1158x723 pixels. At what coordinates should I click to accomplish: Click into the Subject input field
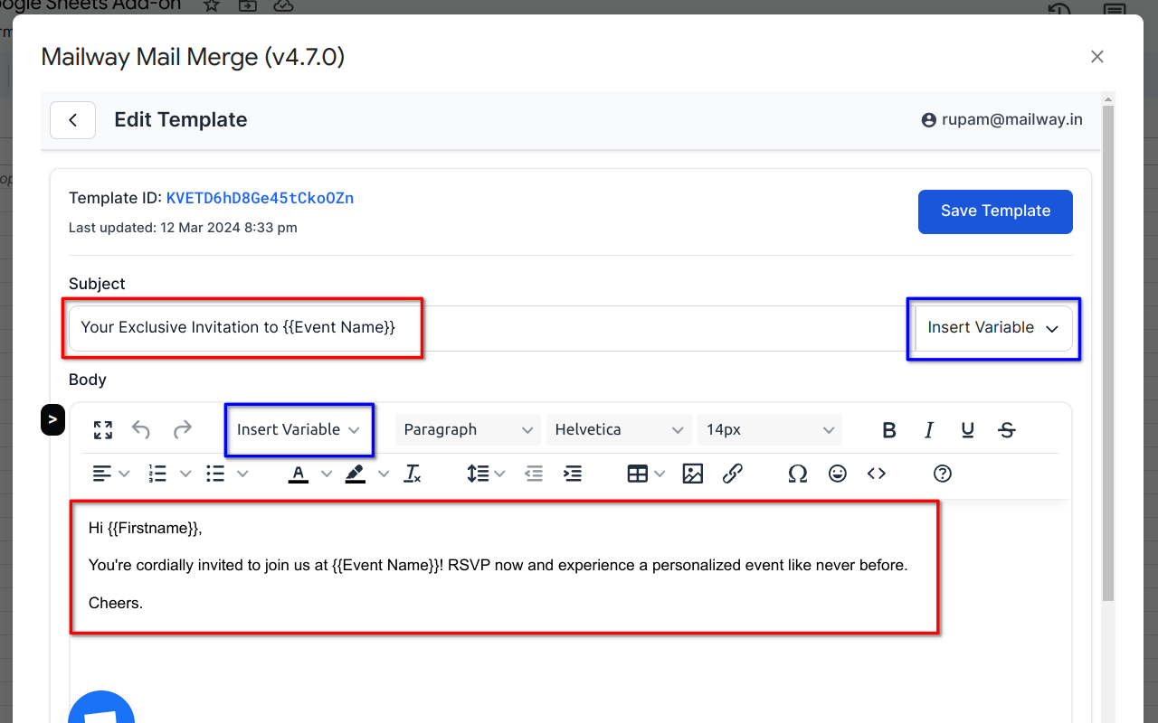(491, 328)
